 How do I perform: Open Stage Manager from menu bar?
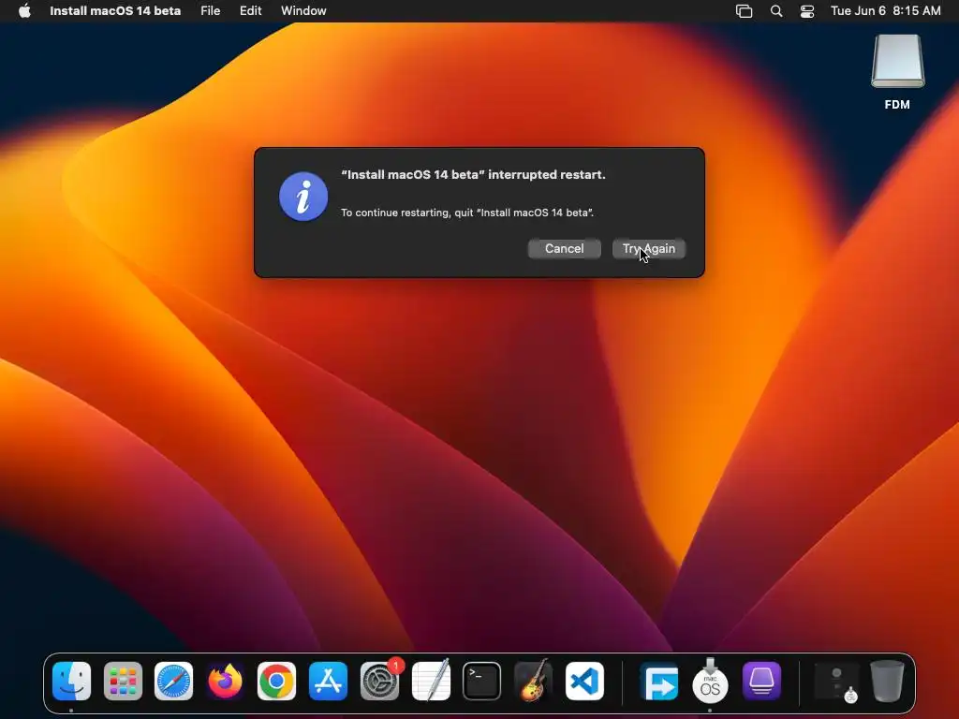point(744,11)
